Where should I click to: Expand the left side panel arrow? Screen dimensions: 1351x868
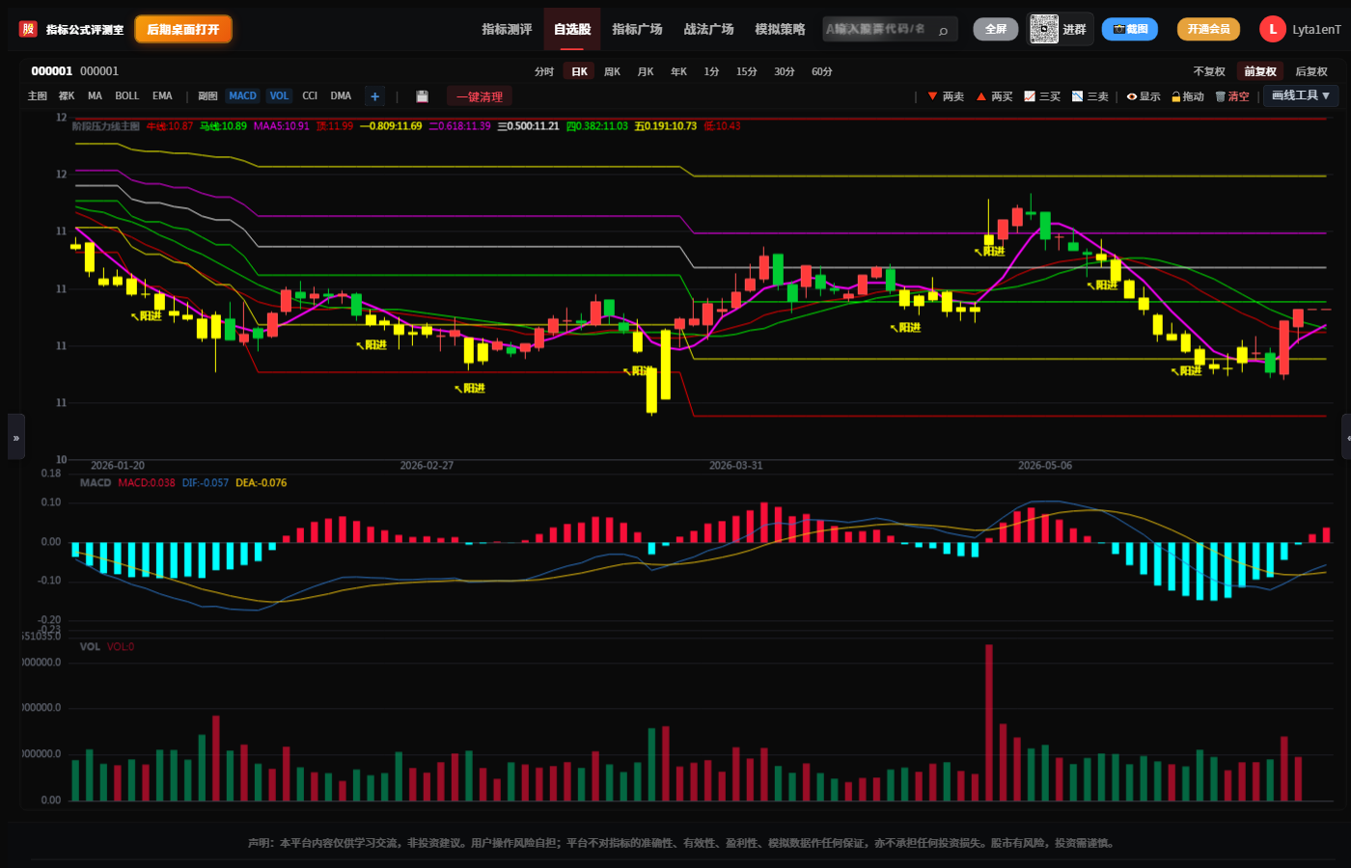click(15, 438)
